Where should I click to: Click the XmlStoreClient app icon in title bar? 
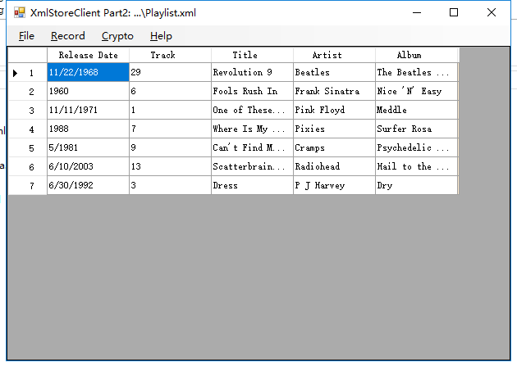tap(20, 12)
